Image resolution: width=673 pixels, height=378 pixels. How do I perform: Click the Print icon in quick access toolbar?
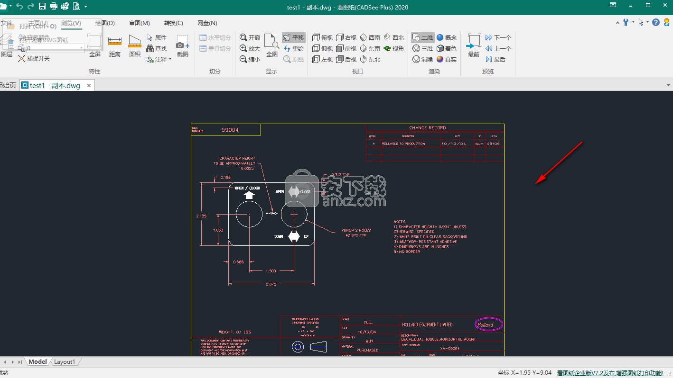(x=54, y=7)
